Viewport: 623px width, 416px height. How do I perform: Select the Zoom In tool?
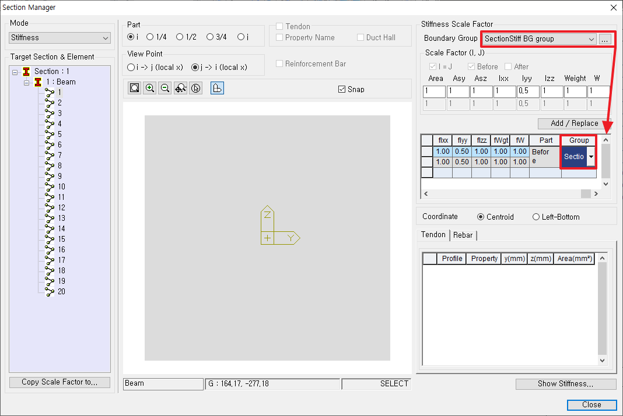tap(149, 87)
